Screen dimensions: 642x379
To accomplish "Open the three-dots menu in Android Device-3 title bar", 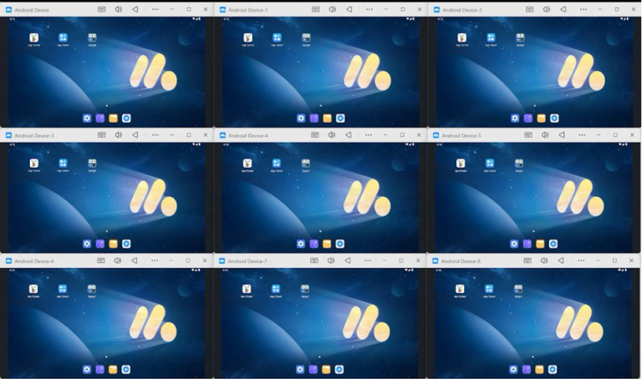I will pos(155,134).
